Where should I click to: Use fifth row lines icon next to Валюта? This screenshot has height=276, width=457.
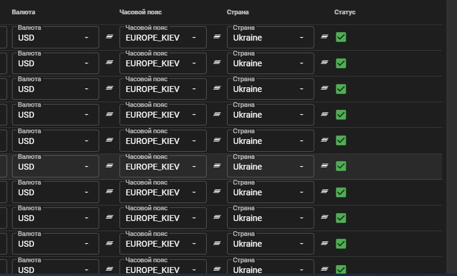109,140
